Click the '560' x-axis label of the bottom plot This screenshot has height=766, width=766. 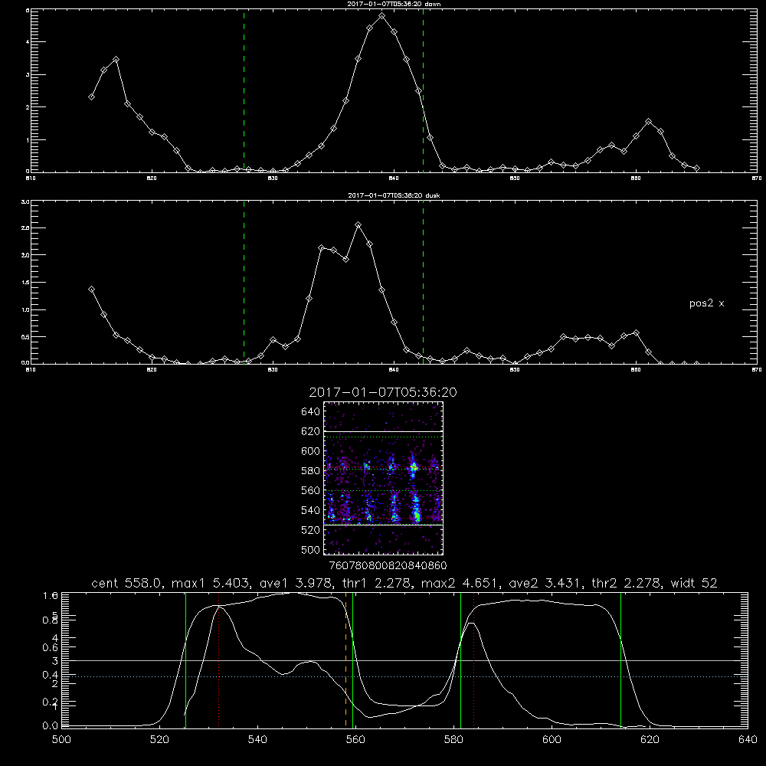click(x=355, y=740)
